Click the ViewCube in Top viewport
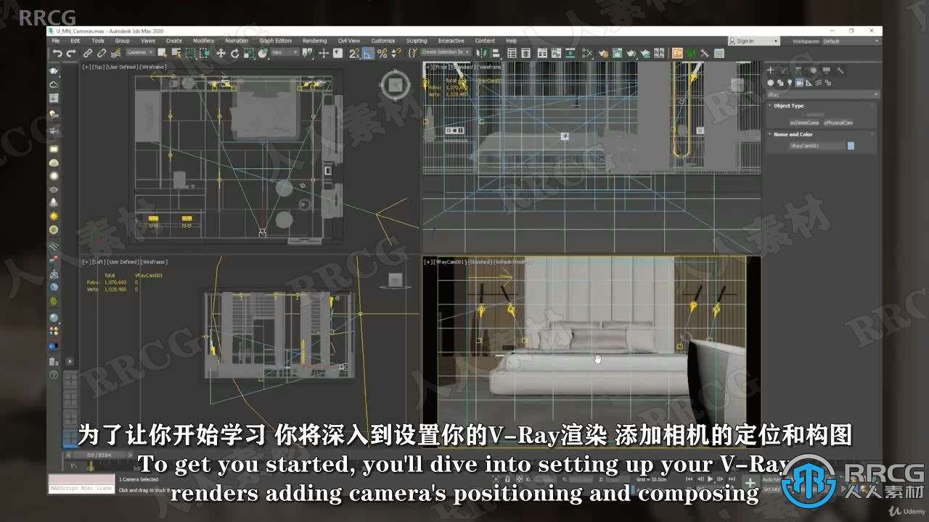 coord(396,86)
